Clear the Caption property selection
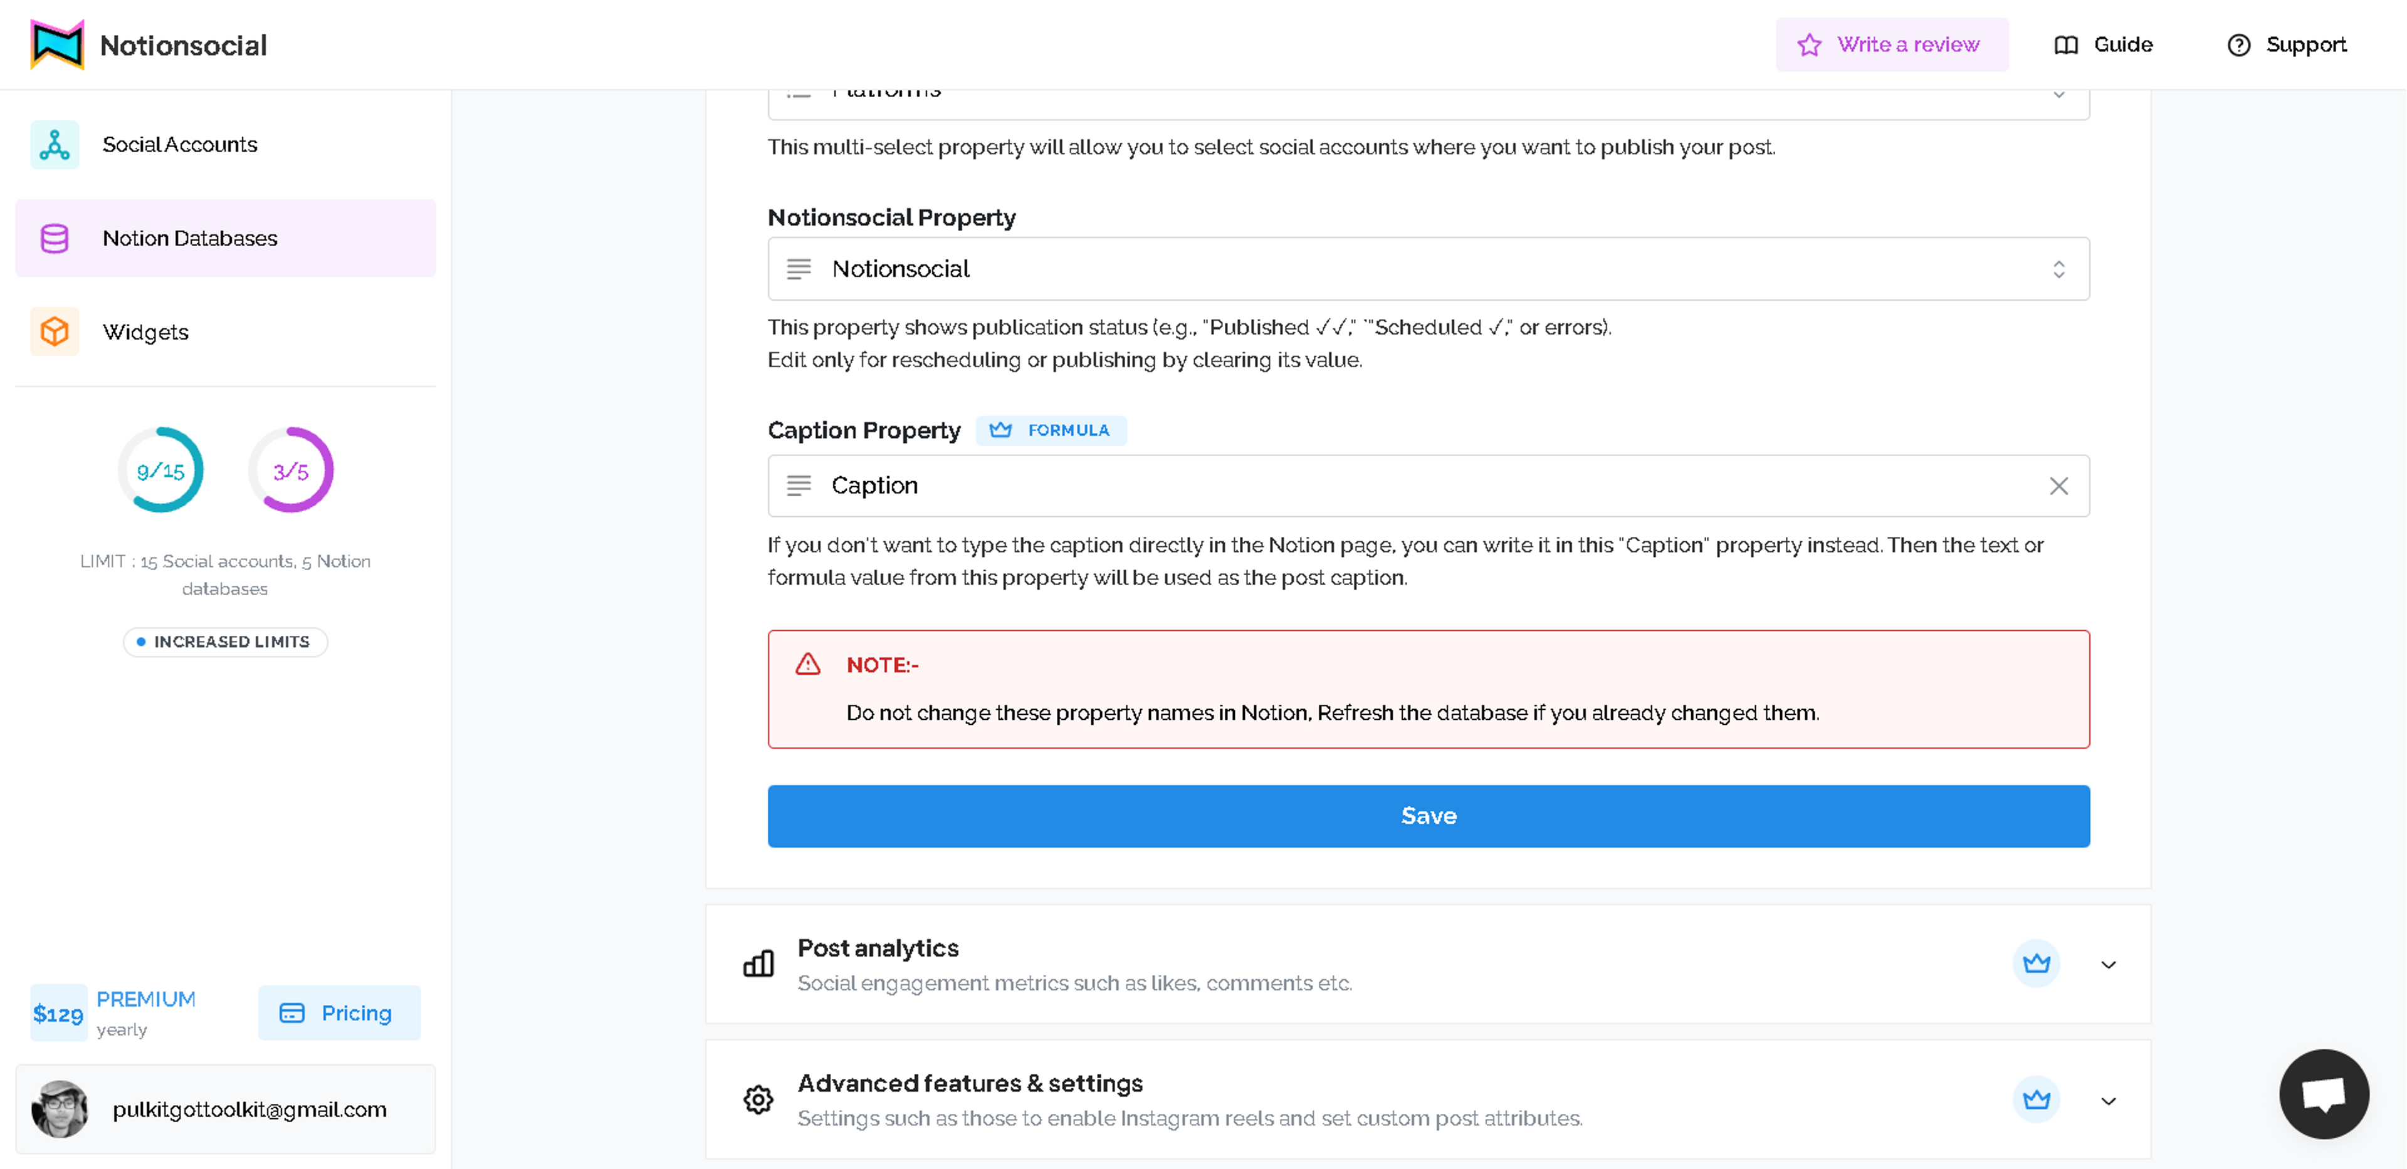Viewport: 2407px width, 1169px height. coord(2058,486)
